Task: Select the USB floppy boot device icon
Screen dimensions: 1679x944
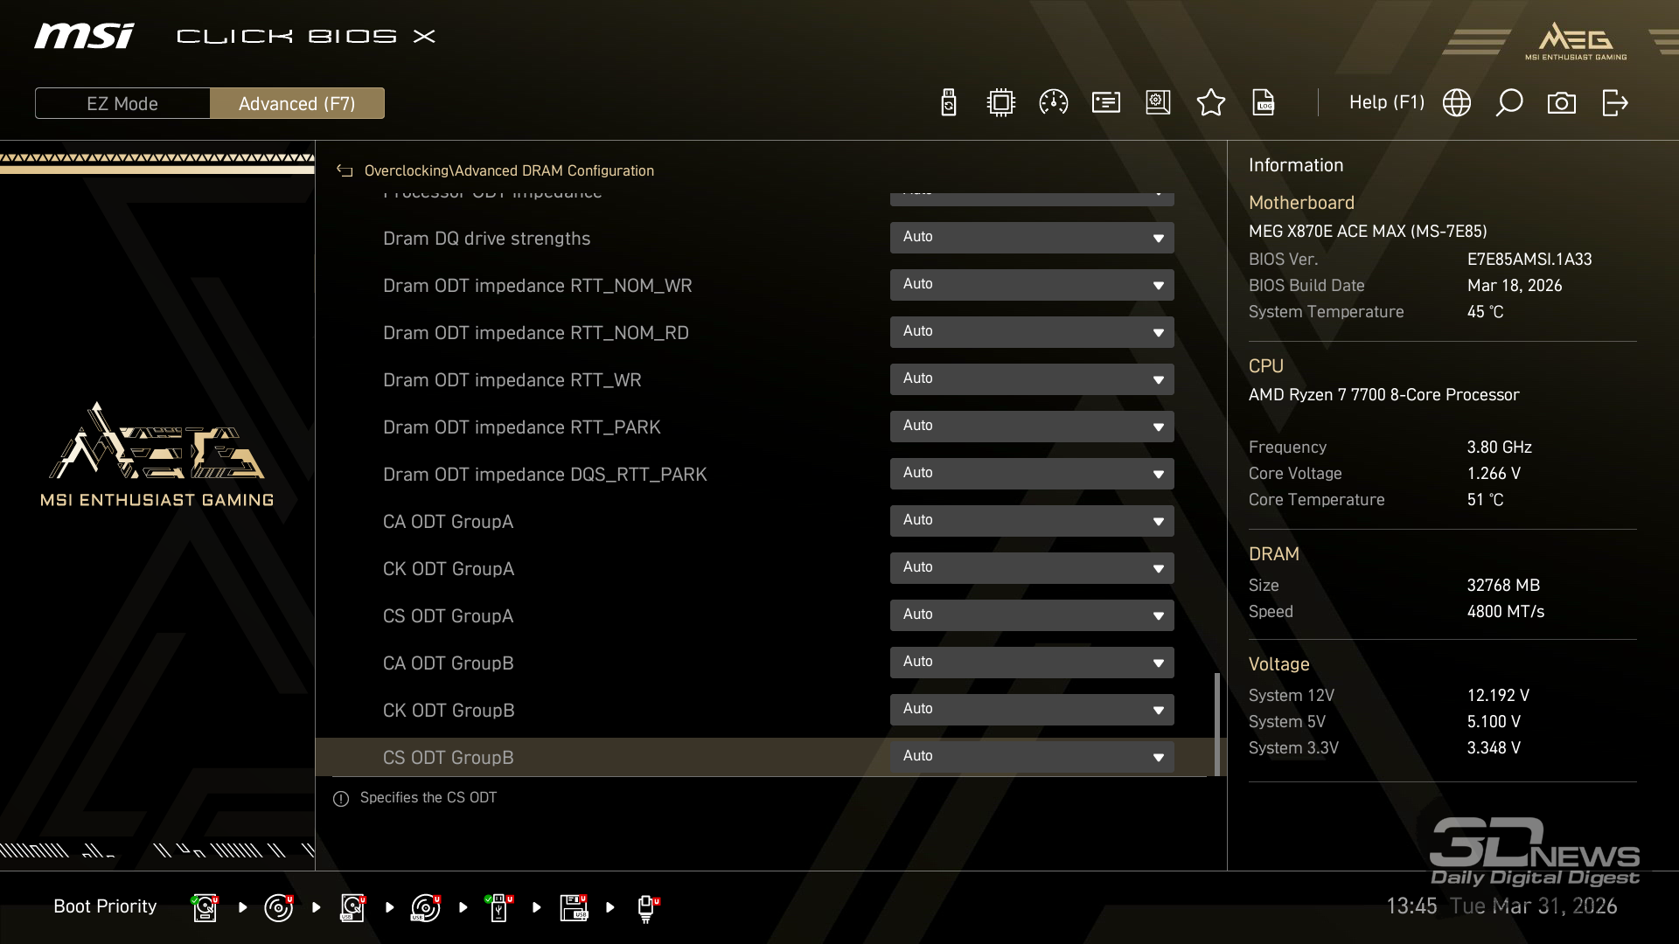Action: [574, 907]
